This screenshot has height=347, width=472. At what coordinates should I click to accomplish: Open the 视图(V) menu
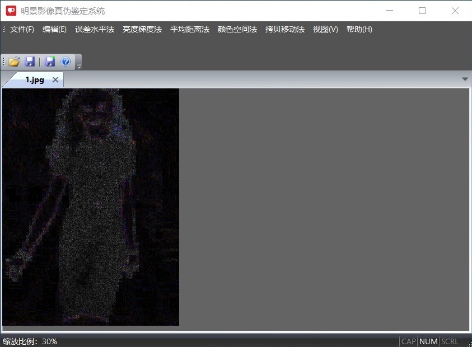[x=325, y=29]
